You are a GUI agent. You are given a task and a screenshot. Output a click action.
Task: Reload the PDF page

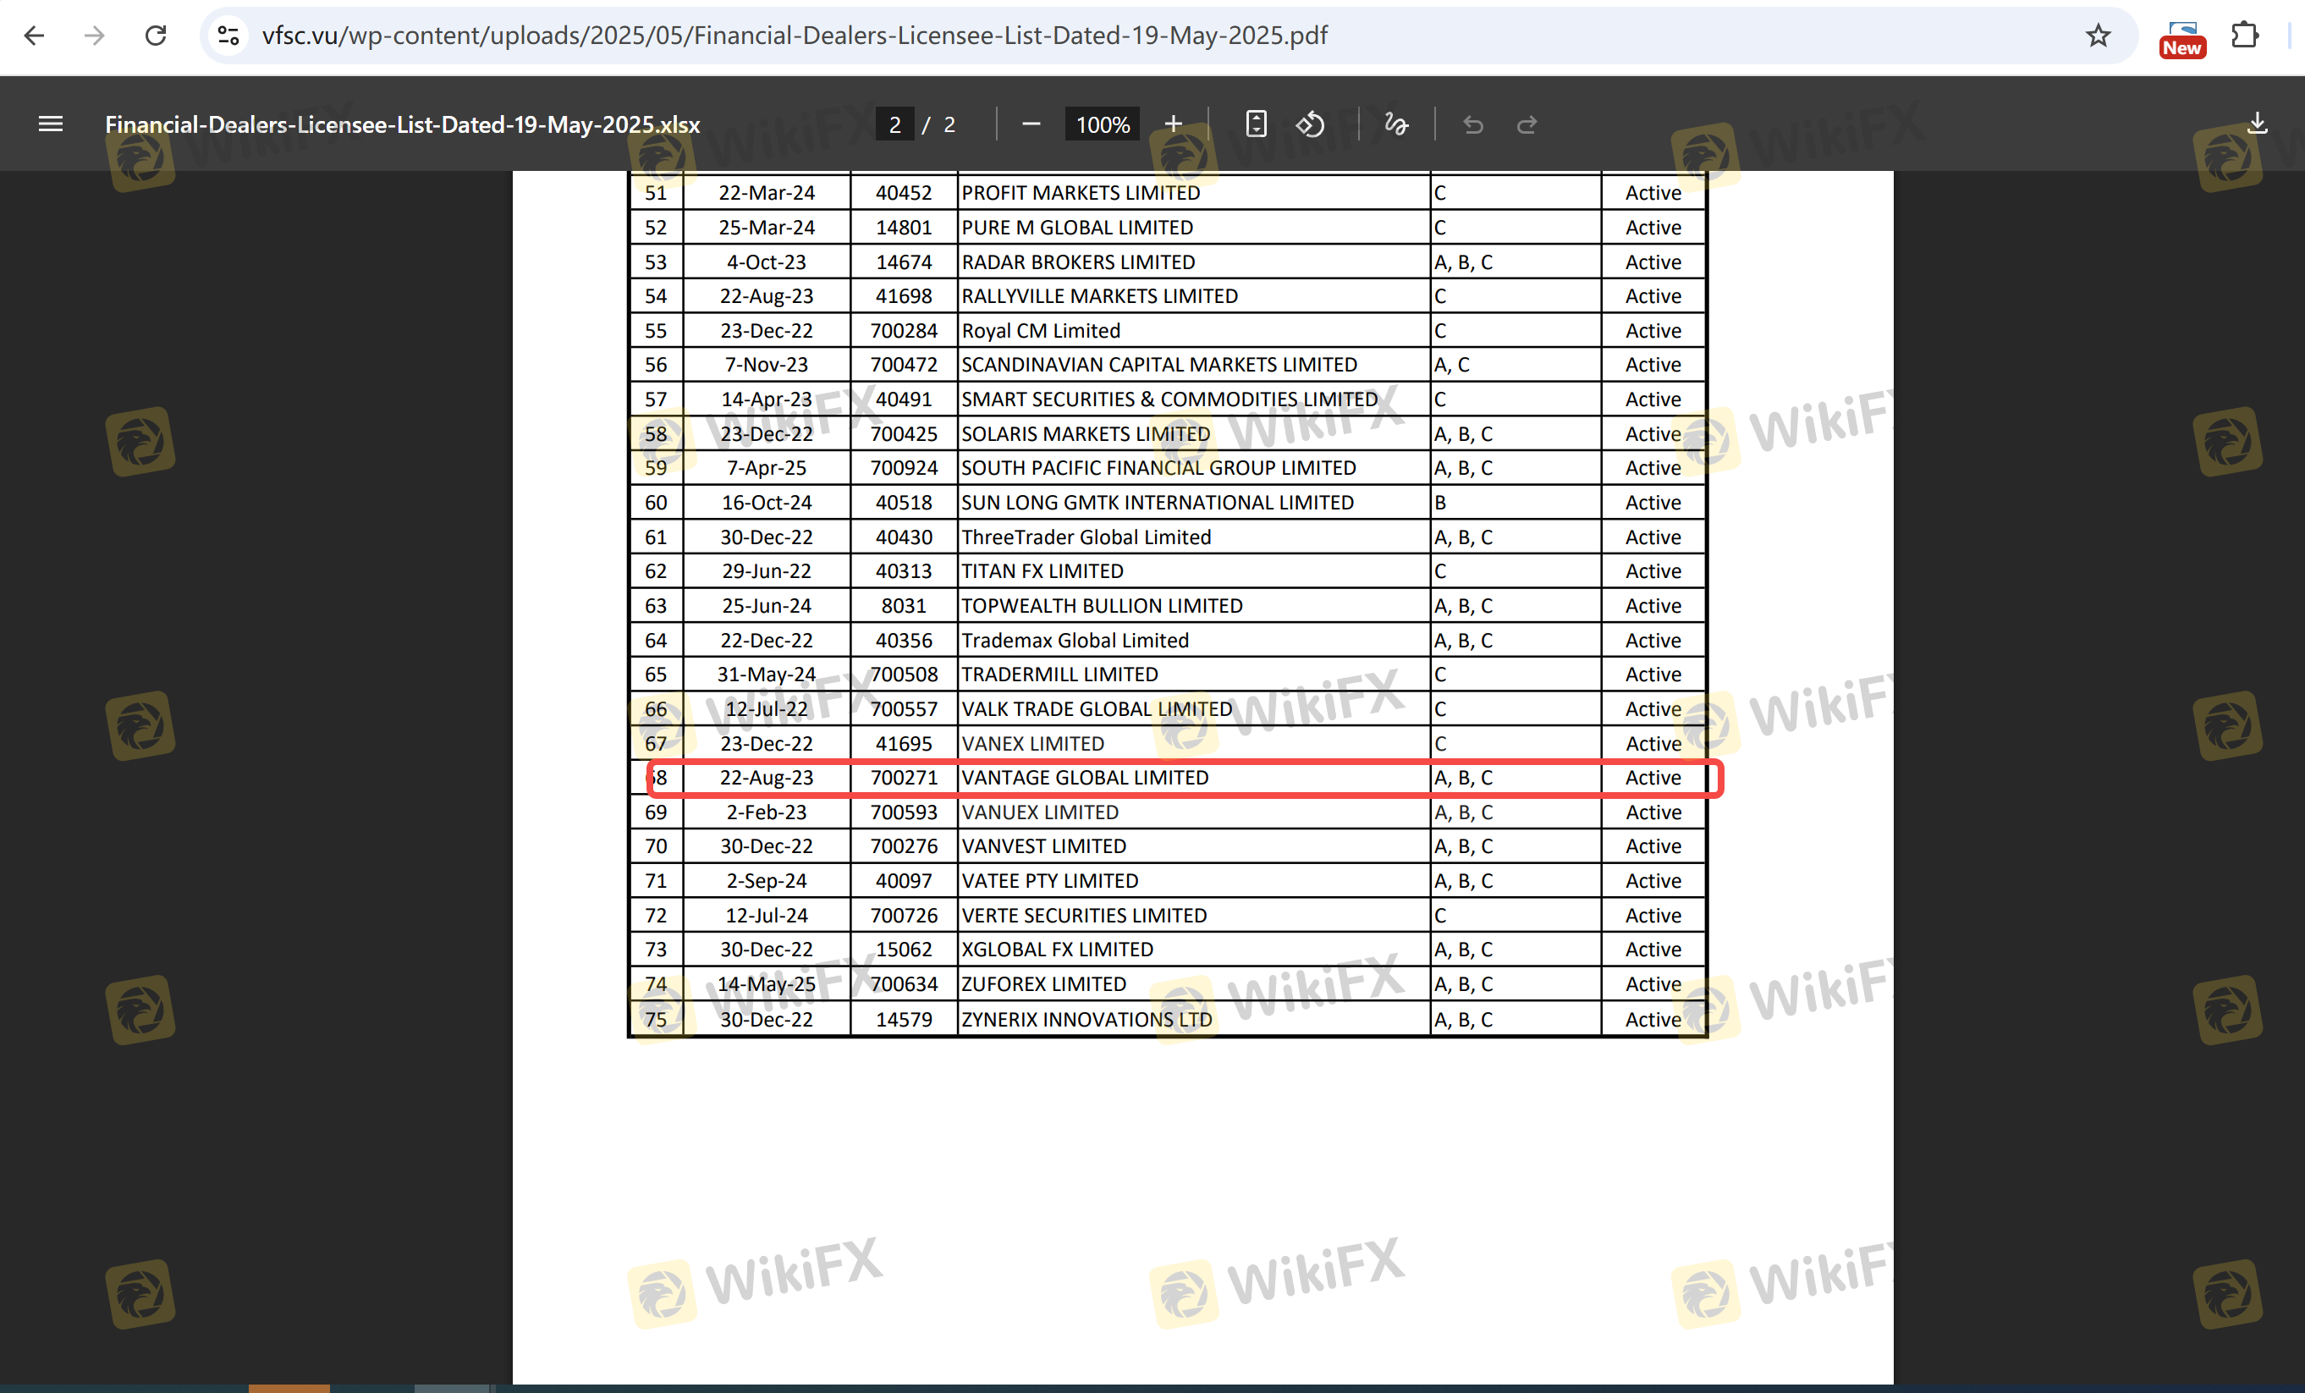[x=156, y=36]
